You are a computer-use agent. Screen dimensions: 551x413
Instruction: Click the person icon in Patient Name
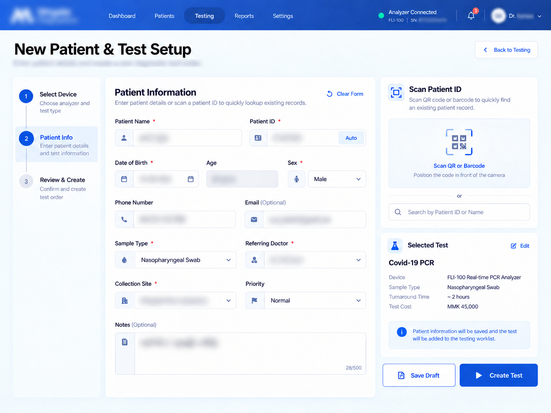[124, 138]
